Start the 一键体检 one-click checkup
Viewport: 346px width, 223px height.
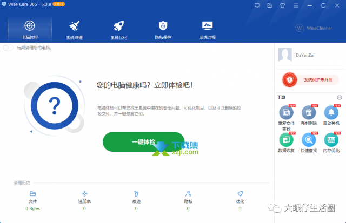pos(143,141)
